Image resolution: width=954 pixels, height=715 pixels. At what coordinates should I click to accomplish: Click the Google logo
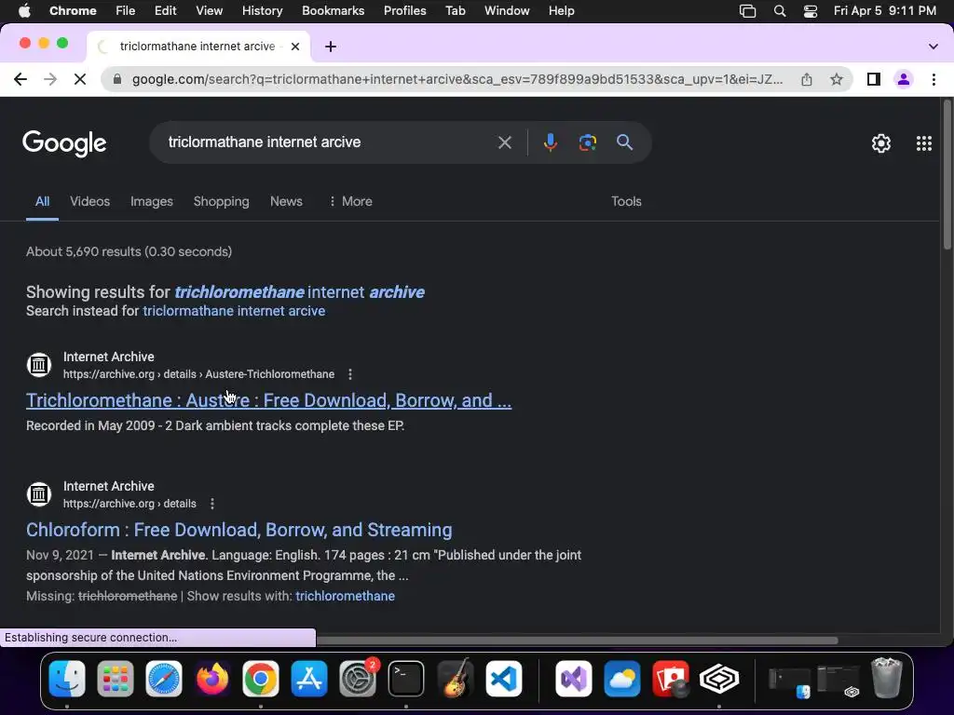click(x=64, y=143)
